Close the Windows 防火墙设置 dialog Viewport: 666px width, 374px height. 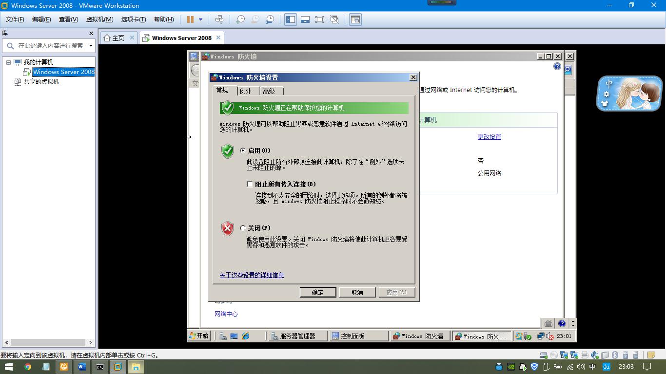pyautogui.click(x=413, y=77)
